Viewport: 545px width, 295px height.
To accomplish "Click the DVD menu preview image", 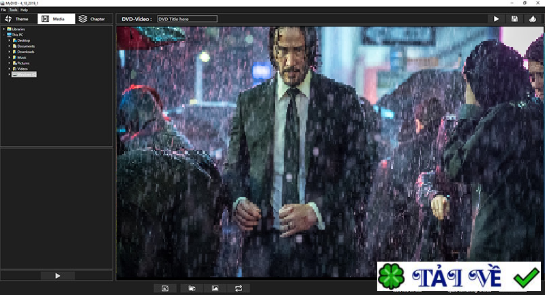I will coord(329,152).
